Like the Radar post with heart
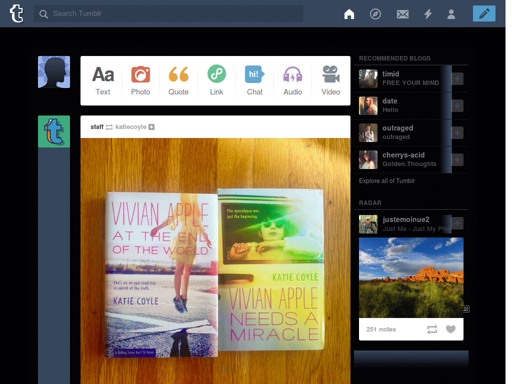This screenshot has height=384, width=512. pos(450,329)
